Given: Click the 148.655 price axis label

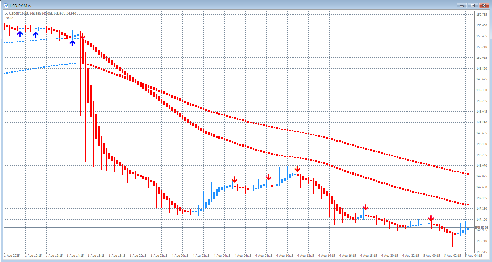Looking at the screenshot, I should pos(482,133).
